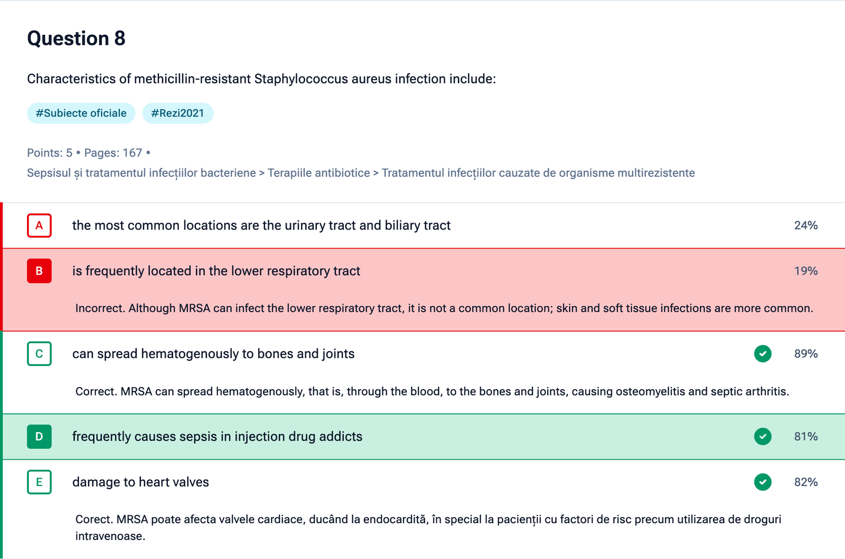
Task: Choose 'frequently causes sepsis' answer text
Action: pyautogui.click(x=217, y=437)
